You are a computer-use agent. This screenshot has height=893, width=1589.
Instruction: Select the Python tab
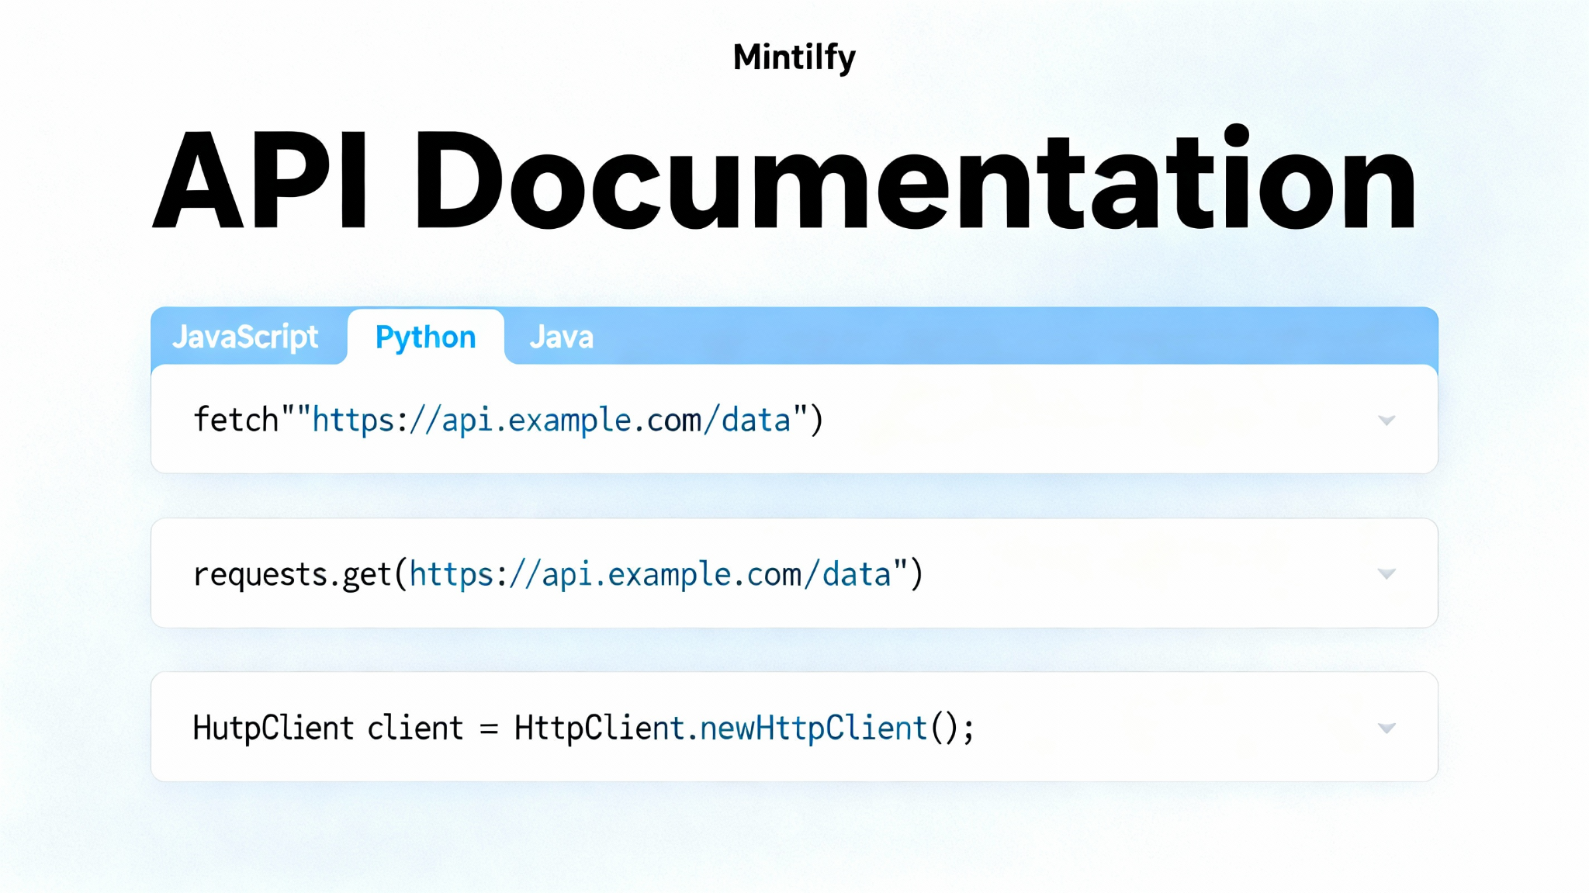426,337
